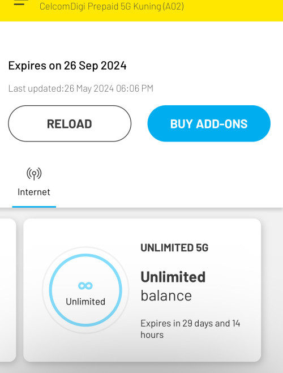
Task: Switch to the Internet tab label
Action: tap(34, 192)
